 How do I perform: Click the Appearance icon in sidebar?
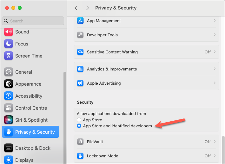coord(9,84)
